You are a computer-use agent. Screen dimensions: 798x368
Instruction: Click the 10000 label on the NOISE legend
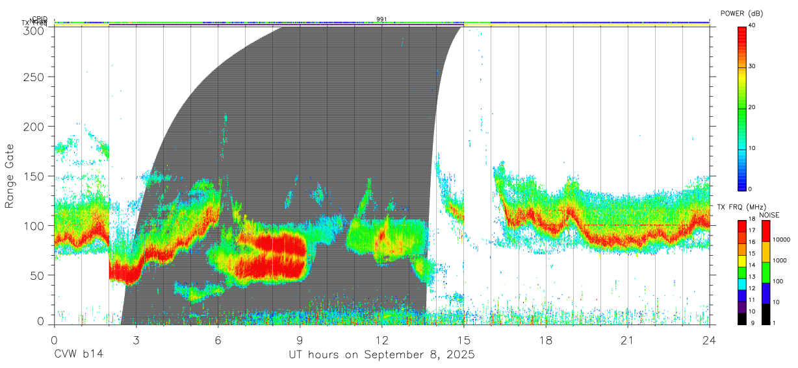pyautogui.click(x=781, y=240)
